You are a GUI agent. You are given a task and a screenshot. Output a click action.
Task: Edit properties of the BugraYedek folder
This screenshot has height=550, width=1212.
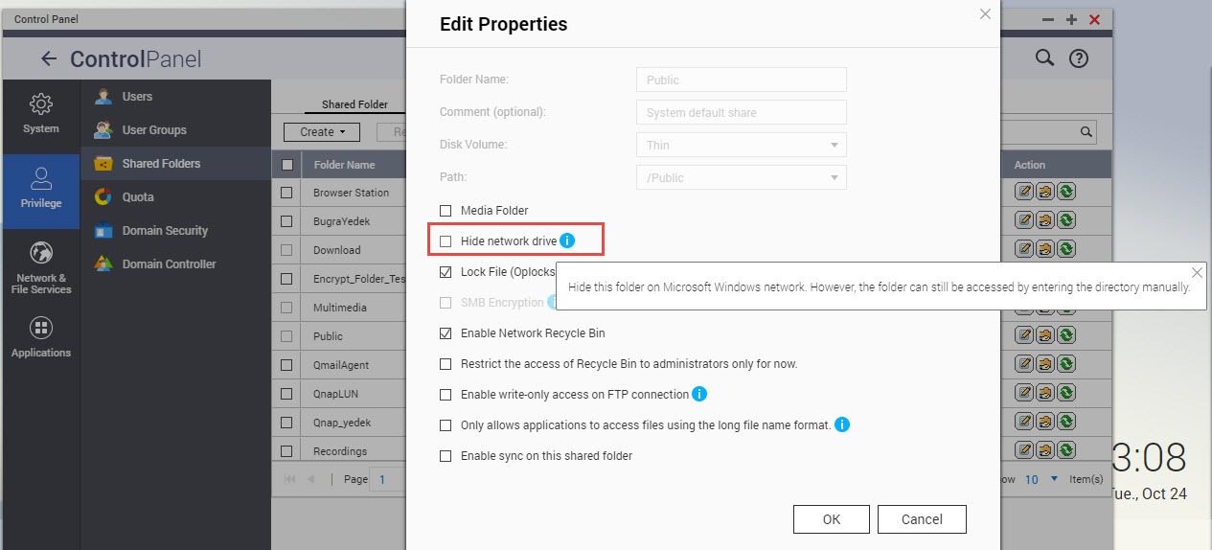click(x=1024, y=221)
